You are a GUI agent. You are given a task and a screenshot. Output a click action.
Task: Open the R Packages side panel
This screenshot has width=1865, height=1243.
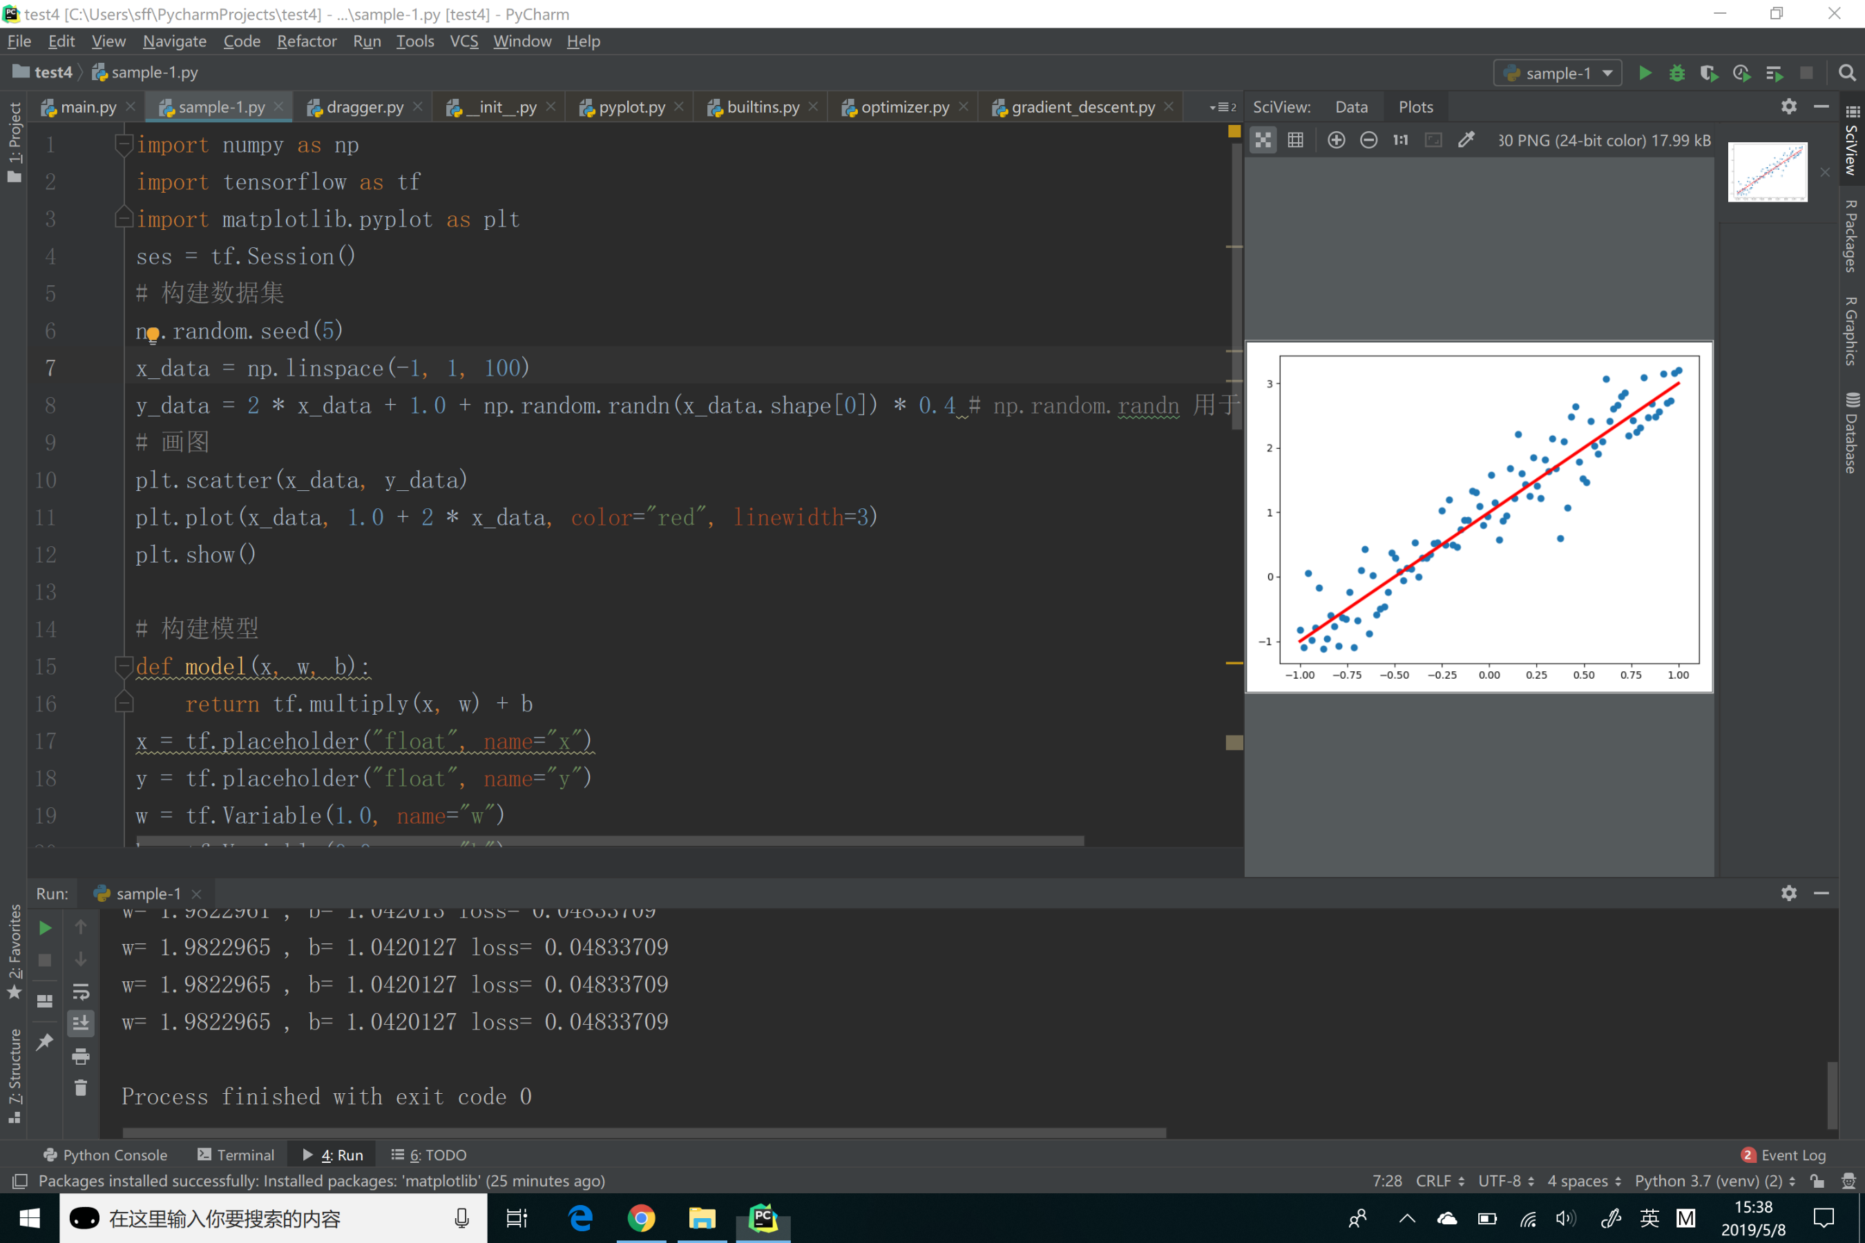1851,235
